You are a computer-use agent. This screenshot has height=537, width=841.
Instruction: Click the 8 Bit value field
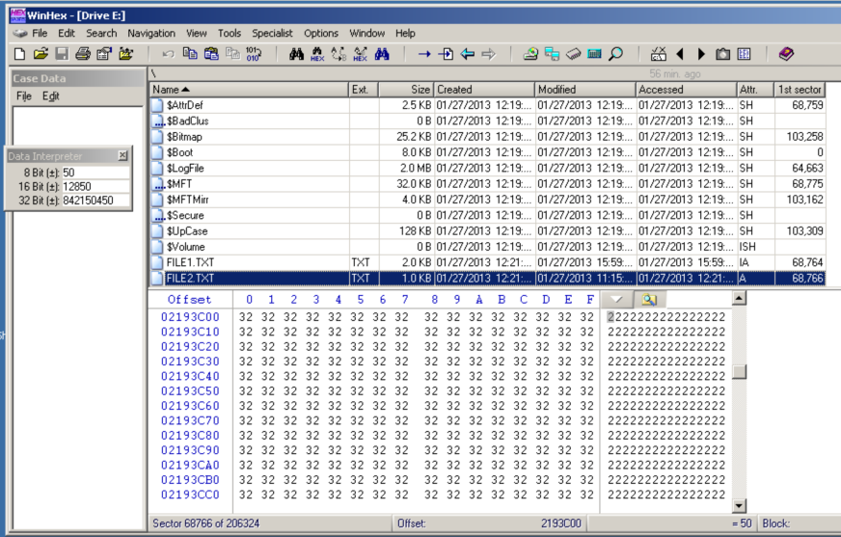[x=95, y=173]
